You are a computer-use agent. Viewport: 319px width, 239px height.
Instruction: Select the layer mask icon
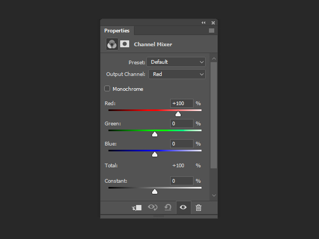pos(124,44)
